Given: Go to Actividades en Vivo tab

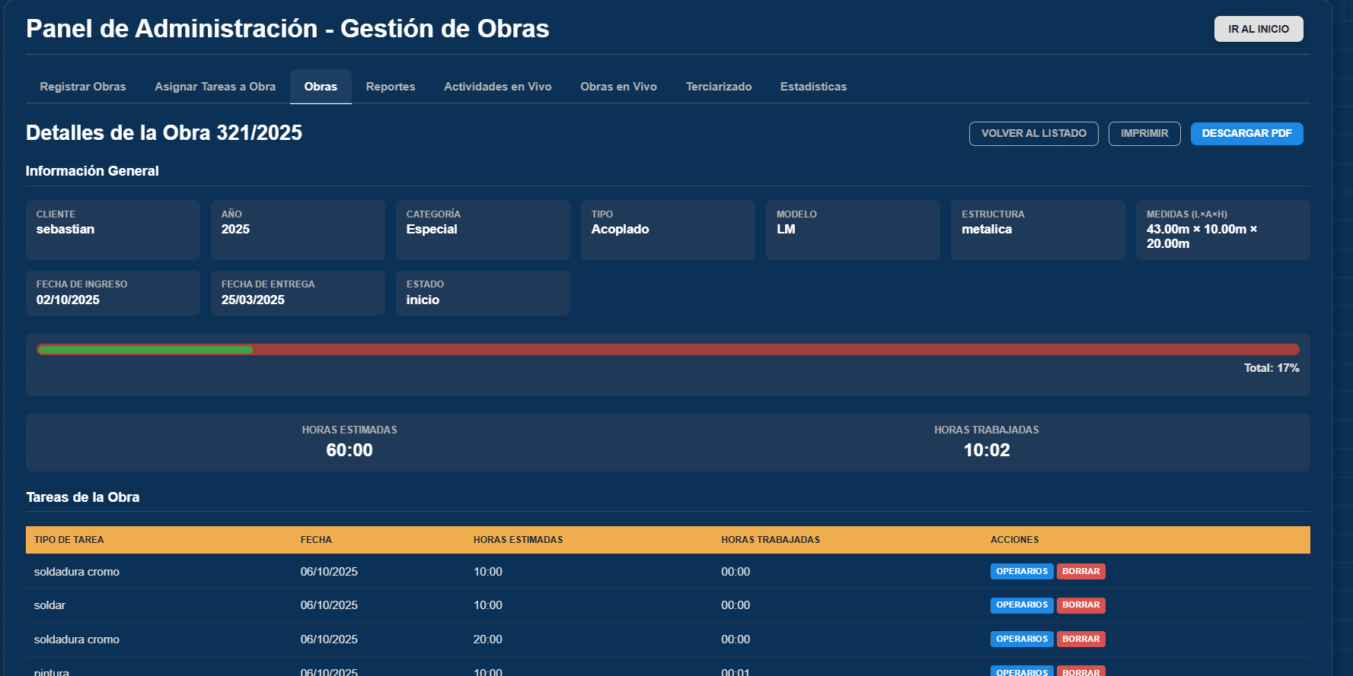Looking at the screenshot, I should pos(497,87).
